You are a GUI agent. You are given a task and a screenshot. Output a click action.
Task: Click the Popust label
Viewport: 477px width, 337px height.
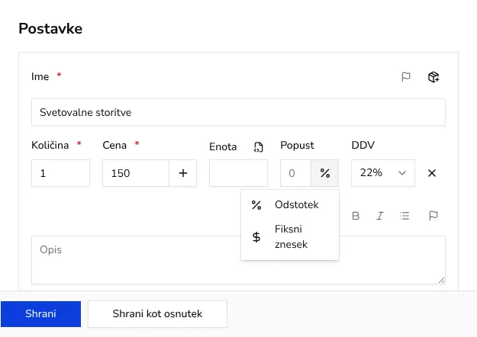click(x=297, y=146)
